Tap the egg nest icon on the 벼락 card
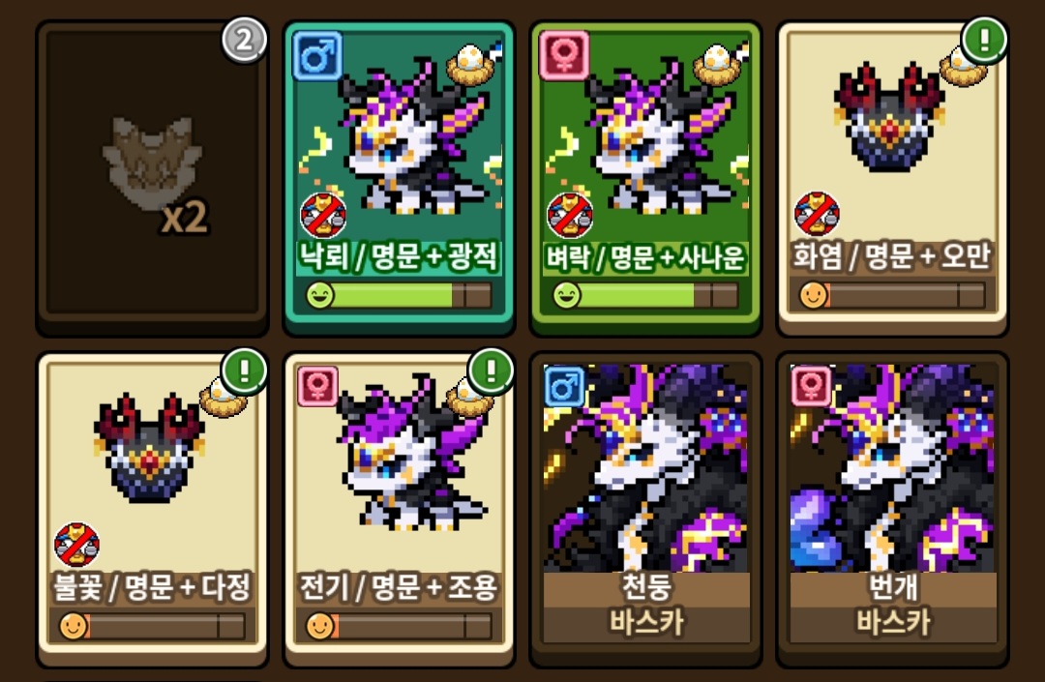Viewport: 1045px width, 682px height. tap(717, 65)
